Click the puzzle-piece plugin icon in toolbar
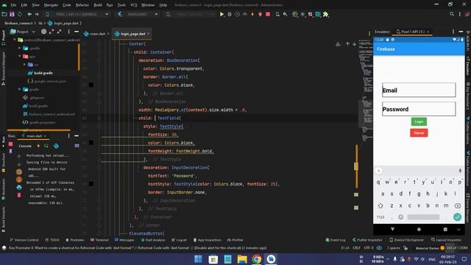 (x=325, y=14)
